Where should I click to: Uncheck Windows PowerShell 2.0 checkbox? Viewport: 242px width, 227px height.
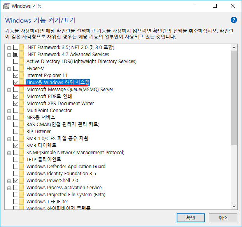point(16,180)
